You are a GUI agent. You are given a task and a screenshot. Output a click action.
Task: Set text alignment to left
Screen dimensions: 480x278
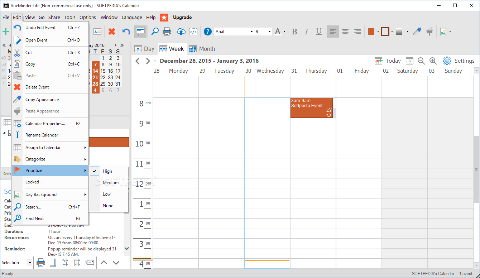[333, 32]
